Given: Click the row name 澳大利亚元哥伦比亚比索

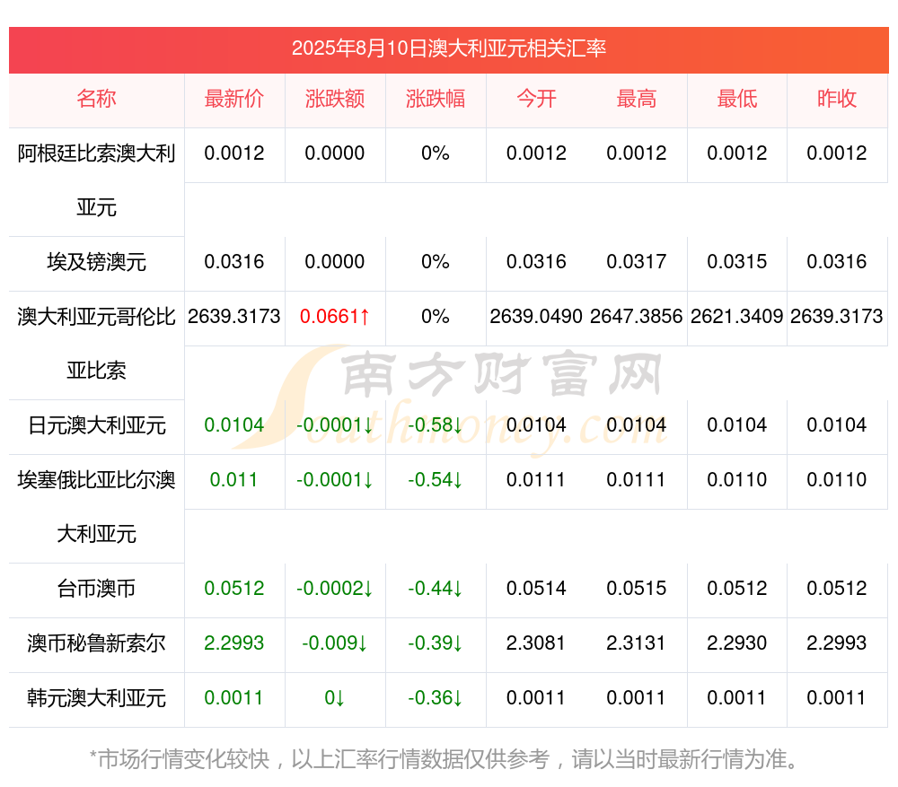Looking at the screenshot, I should (96, 344).
